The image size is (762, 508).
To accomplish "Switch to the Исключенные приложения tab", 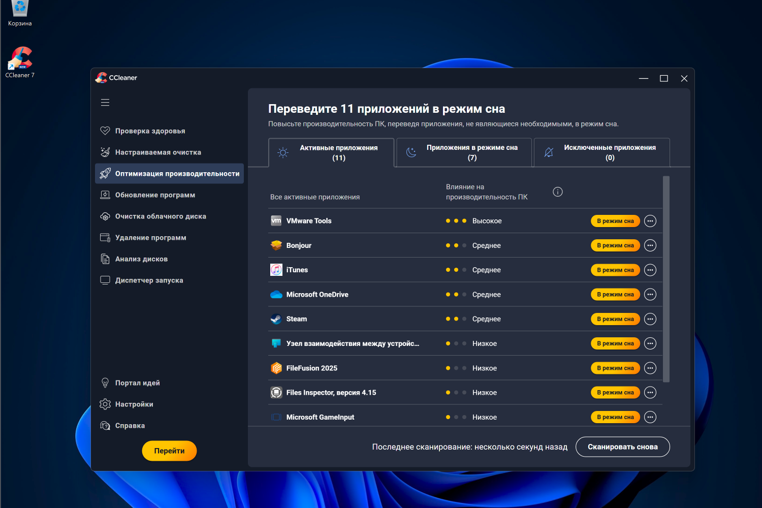I will [602, 152].
